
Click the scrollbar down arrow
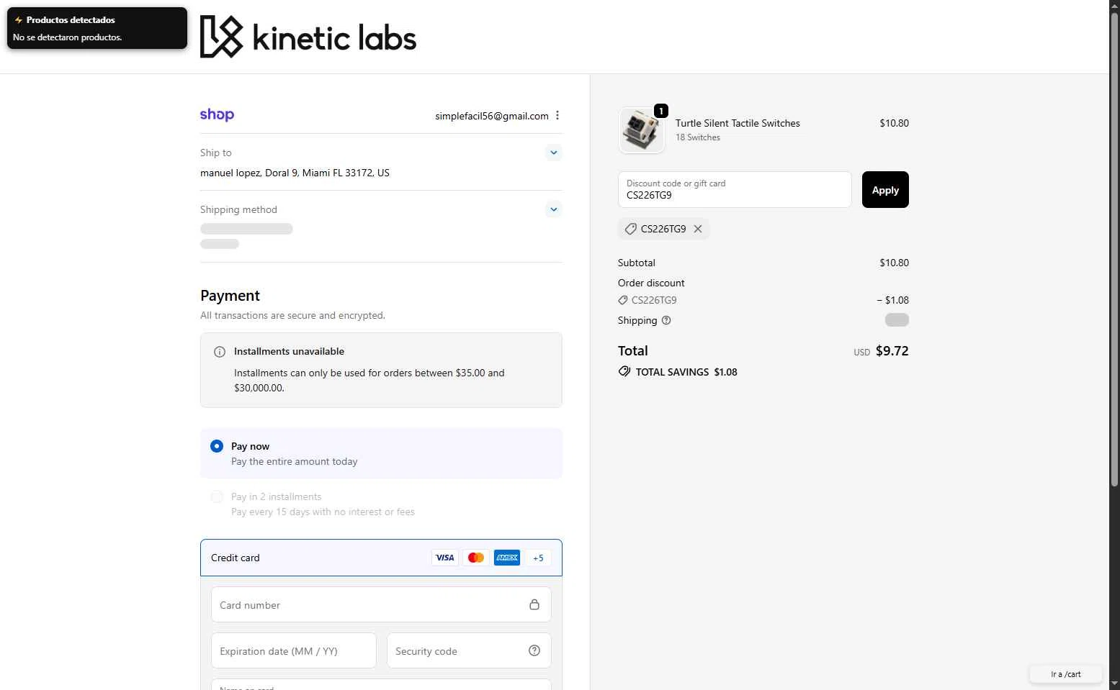[x=1114, y=683]
